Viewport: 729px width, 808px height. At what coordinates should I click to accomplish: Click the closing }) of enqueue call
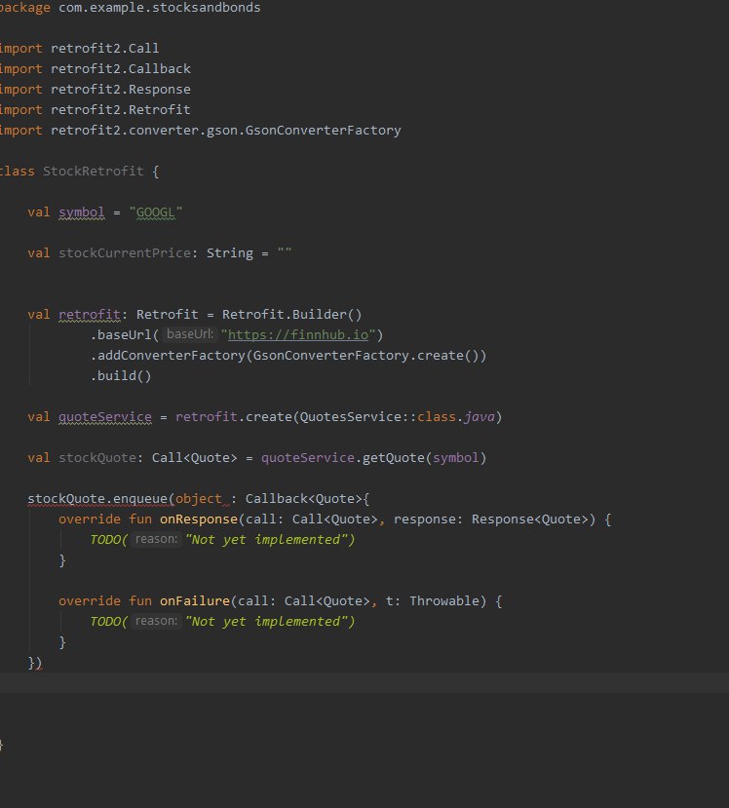coord(35,663)
